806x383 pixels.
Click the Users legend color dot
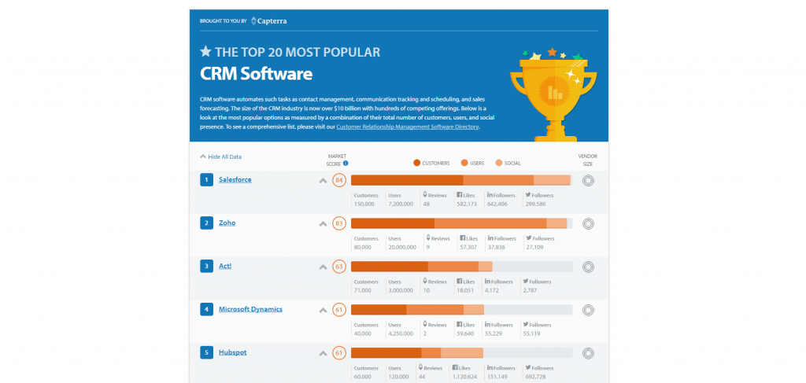(464, 164)
